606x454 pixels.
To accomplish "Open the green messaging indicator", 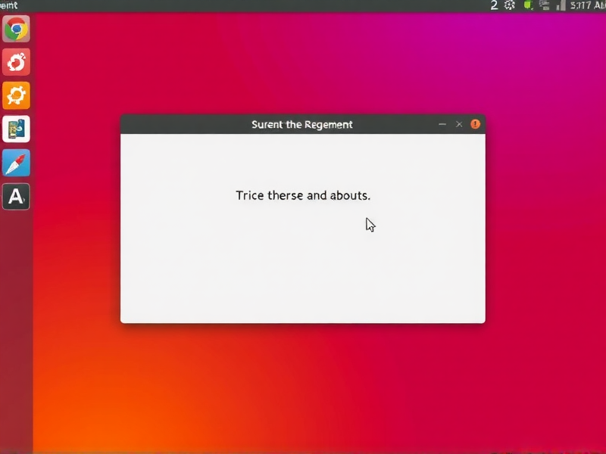I will coord(528,6).
